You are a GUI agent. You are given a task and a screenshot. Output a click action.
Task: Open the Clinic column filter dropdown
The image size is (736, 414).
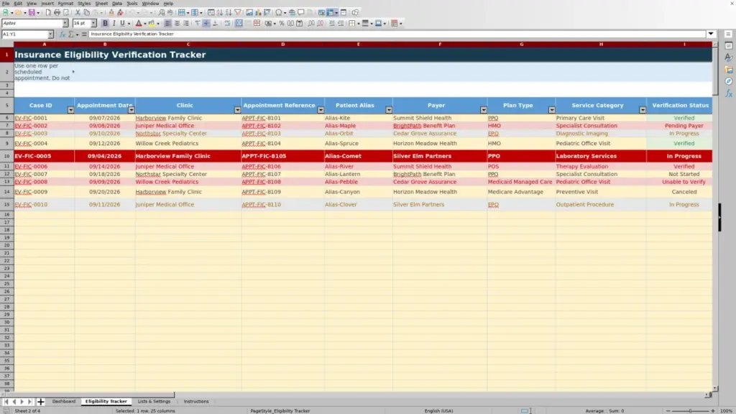pyautogui.click(x=237, y=110)
